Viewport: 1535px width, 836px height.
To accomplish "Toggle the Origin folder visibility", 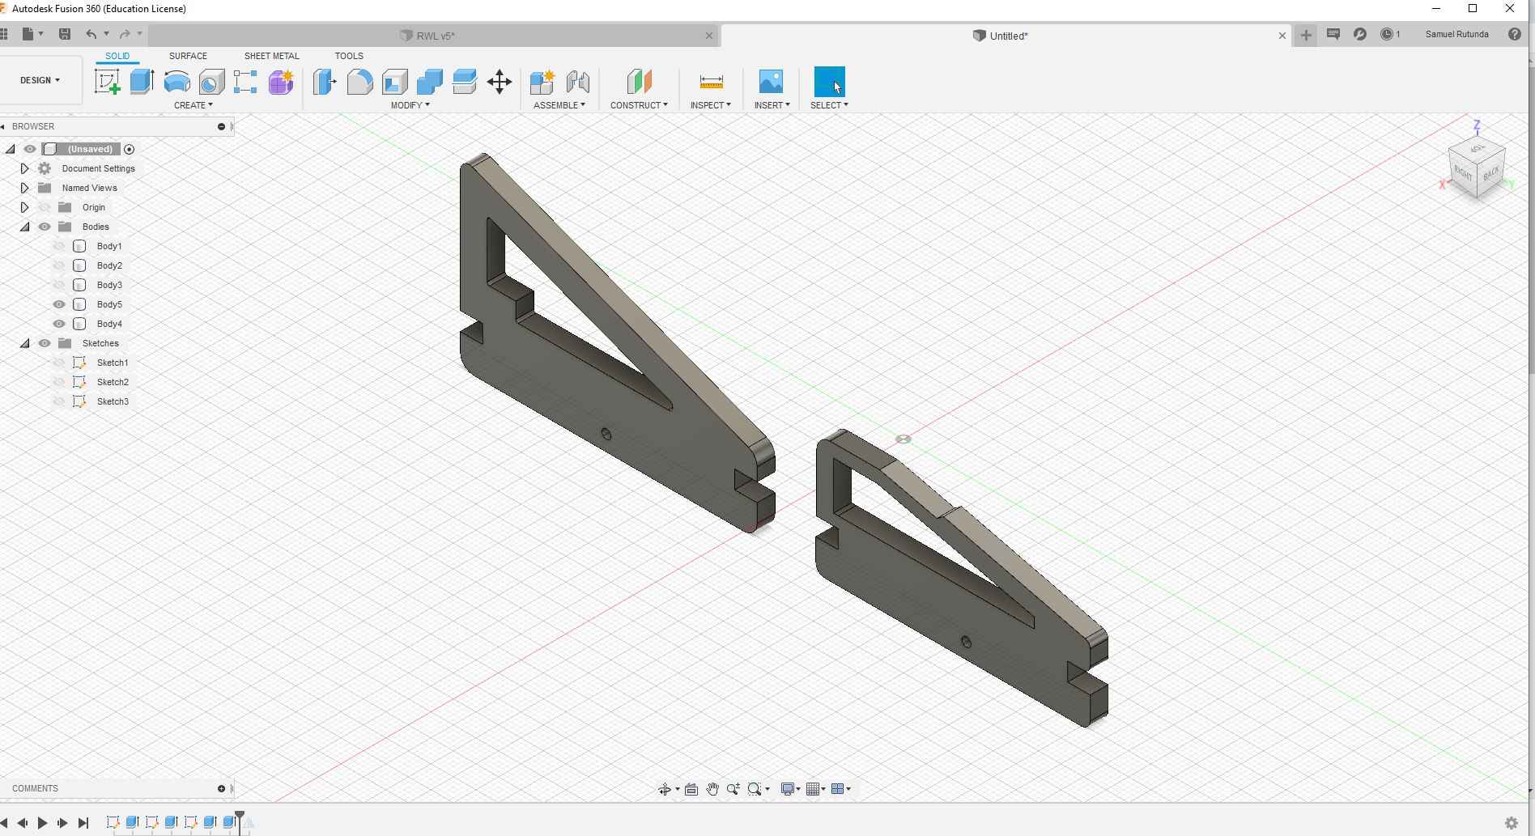I will click(x=45, y=207).
